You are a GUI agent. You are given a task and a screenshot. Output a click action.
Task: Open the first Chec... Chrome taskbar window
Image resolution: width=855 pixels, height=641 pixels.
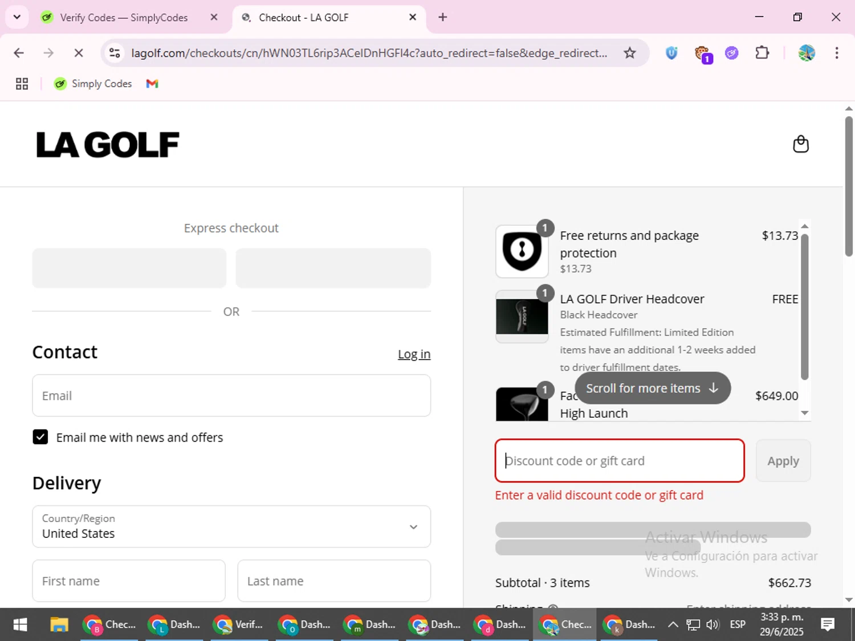(109, 624)
